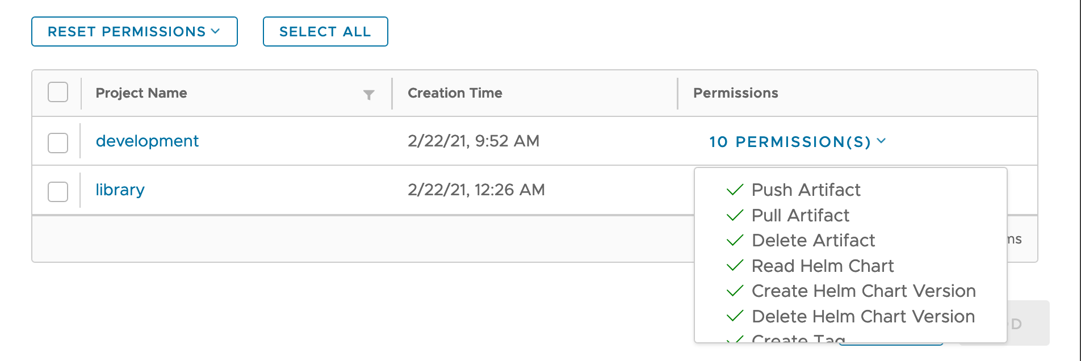Click the Push Artifact checkmark icon

click(735, 190)
